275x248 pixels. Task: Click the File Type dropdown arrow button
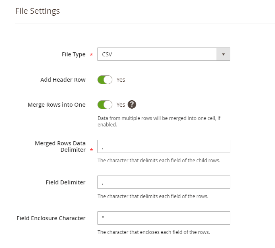click(223, 54)
